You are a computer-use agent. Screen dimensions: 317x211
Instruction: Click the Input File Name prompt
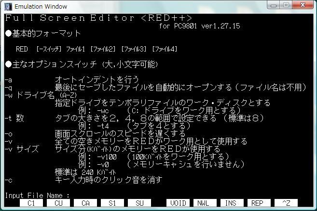37,196
